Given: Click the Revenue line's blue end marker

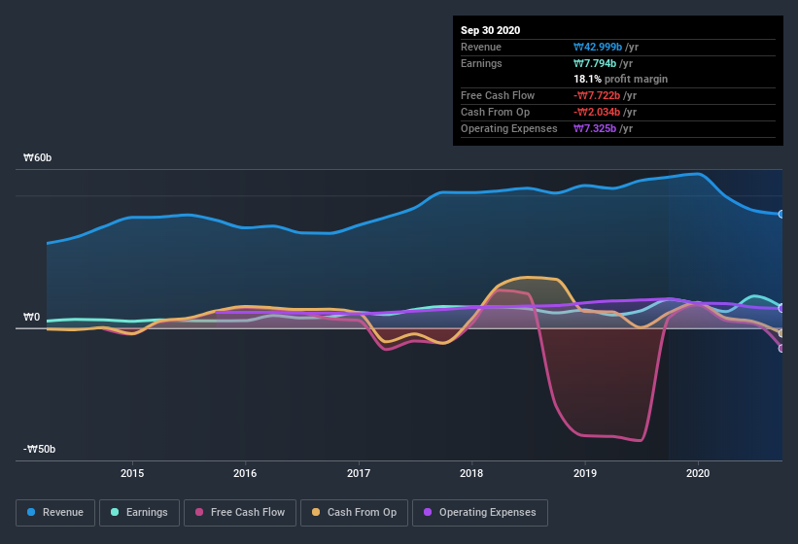Looking at the screenshot, I should (x=781, y=214).
